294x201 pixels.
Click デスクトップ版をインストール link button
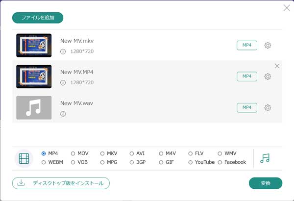coord(61,183)
